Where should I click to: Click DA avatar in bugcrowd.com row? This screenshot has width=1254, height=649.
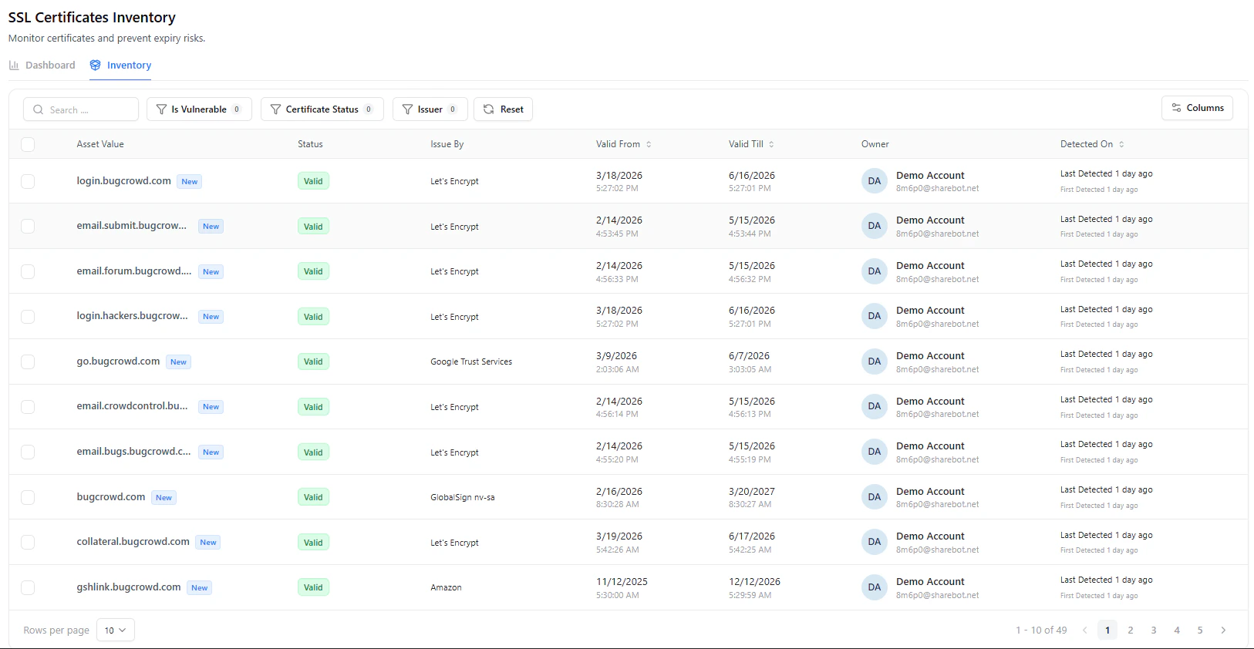(x=874, y=497)
